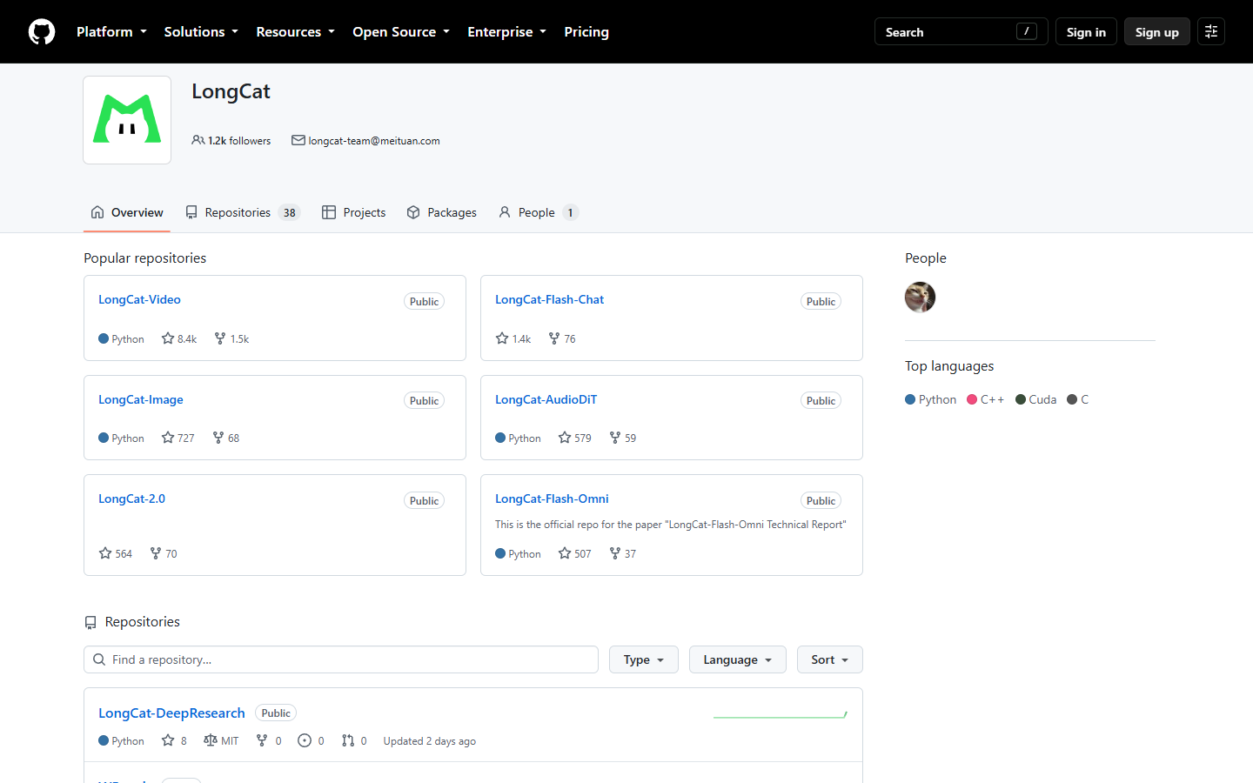Image resolution: width=1253 pixels, height=783 pixels.
Task: Click the fork icon on LongCat-Image card
Action: tap(218, 438)
